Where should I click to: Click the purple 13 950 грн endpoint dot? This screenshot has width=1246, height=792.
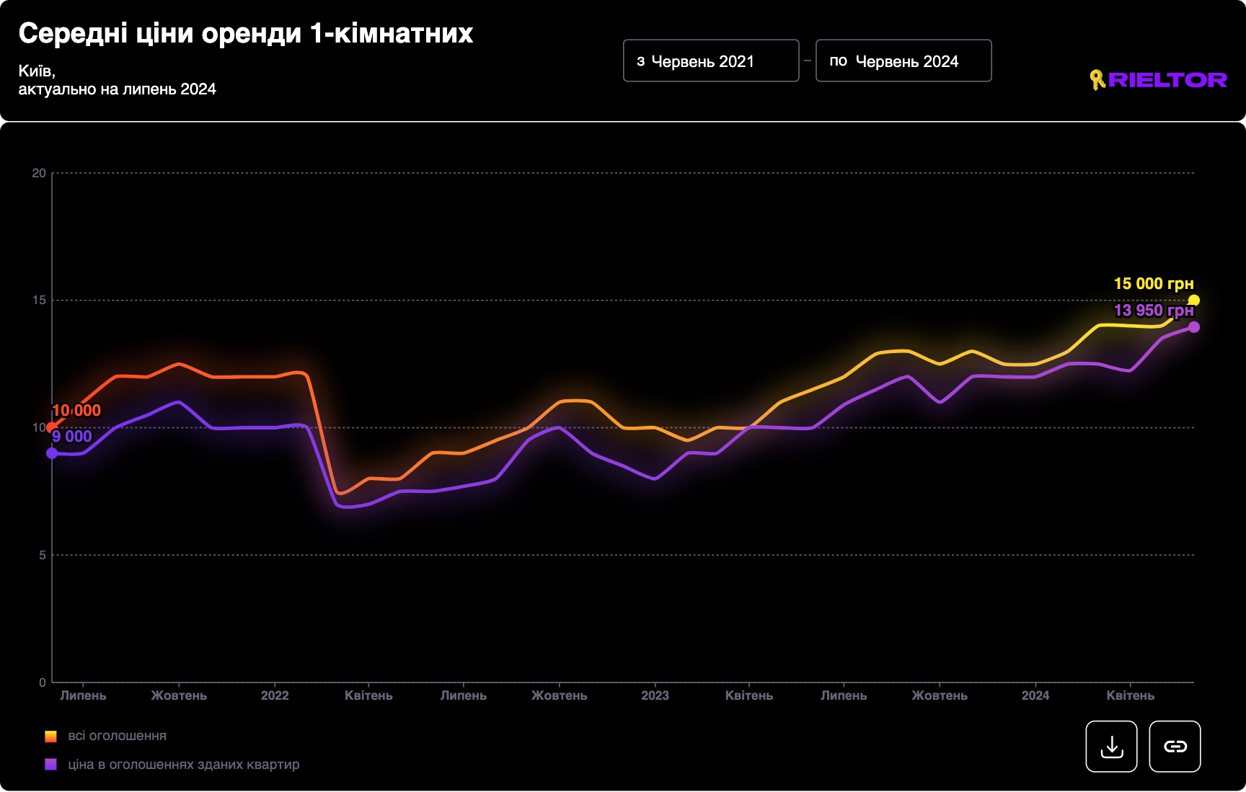pos(1194,327)
